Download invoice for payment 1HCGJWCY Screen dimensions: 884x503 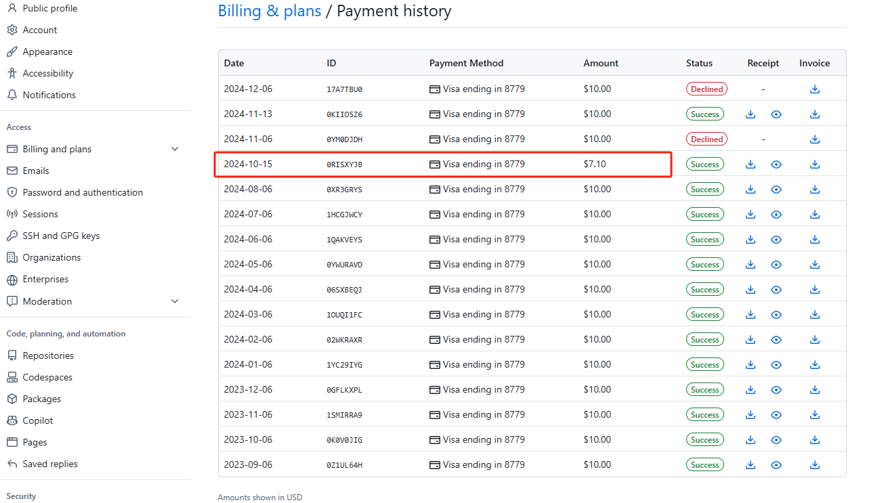pyautogui.click(x=815, y=215)
